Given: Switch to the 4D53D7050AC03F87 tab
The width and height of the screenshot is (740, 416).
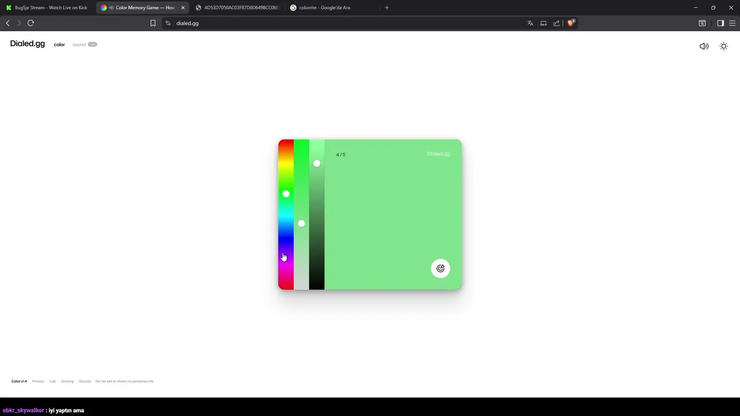Looking at the screenshot, I should tap(237, 8).
